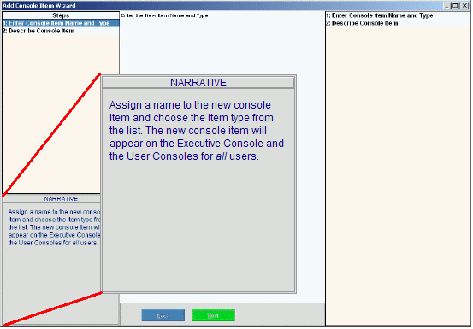The image size is (473, 329).
Task: Click the enlarged narrative paragraph text
Action: click(x=196, y=131)
